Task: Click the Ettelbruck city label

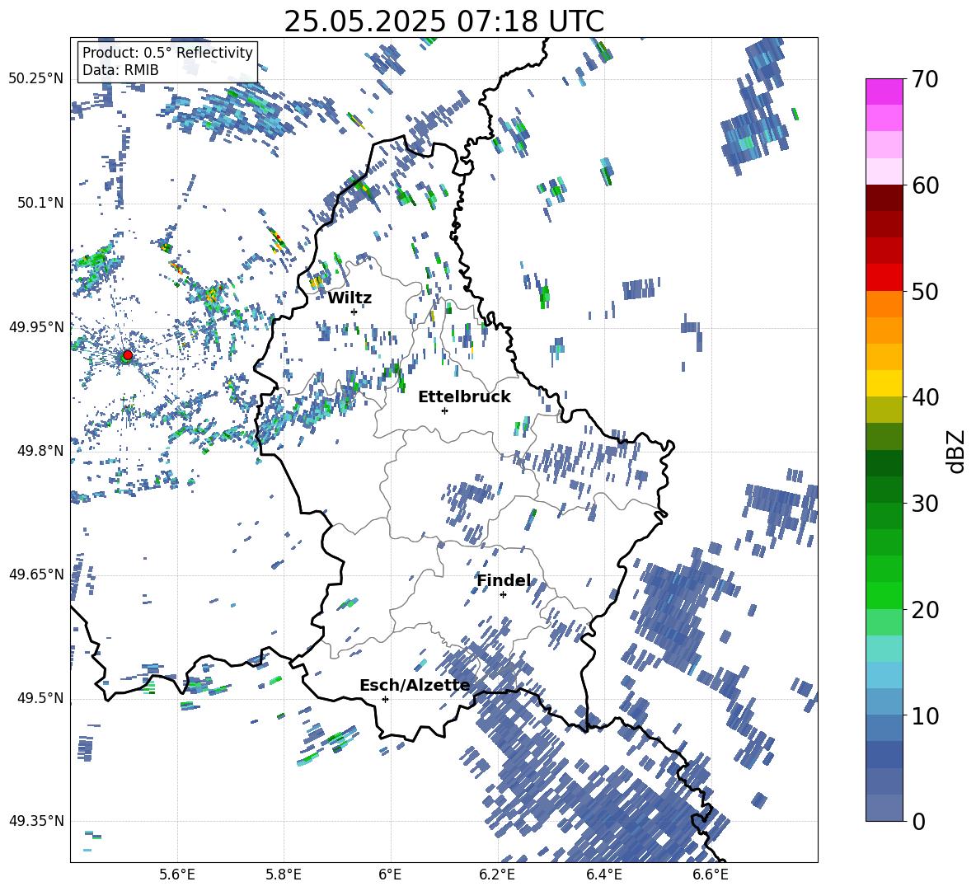Action: click(x=464, y=397)
